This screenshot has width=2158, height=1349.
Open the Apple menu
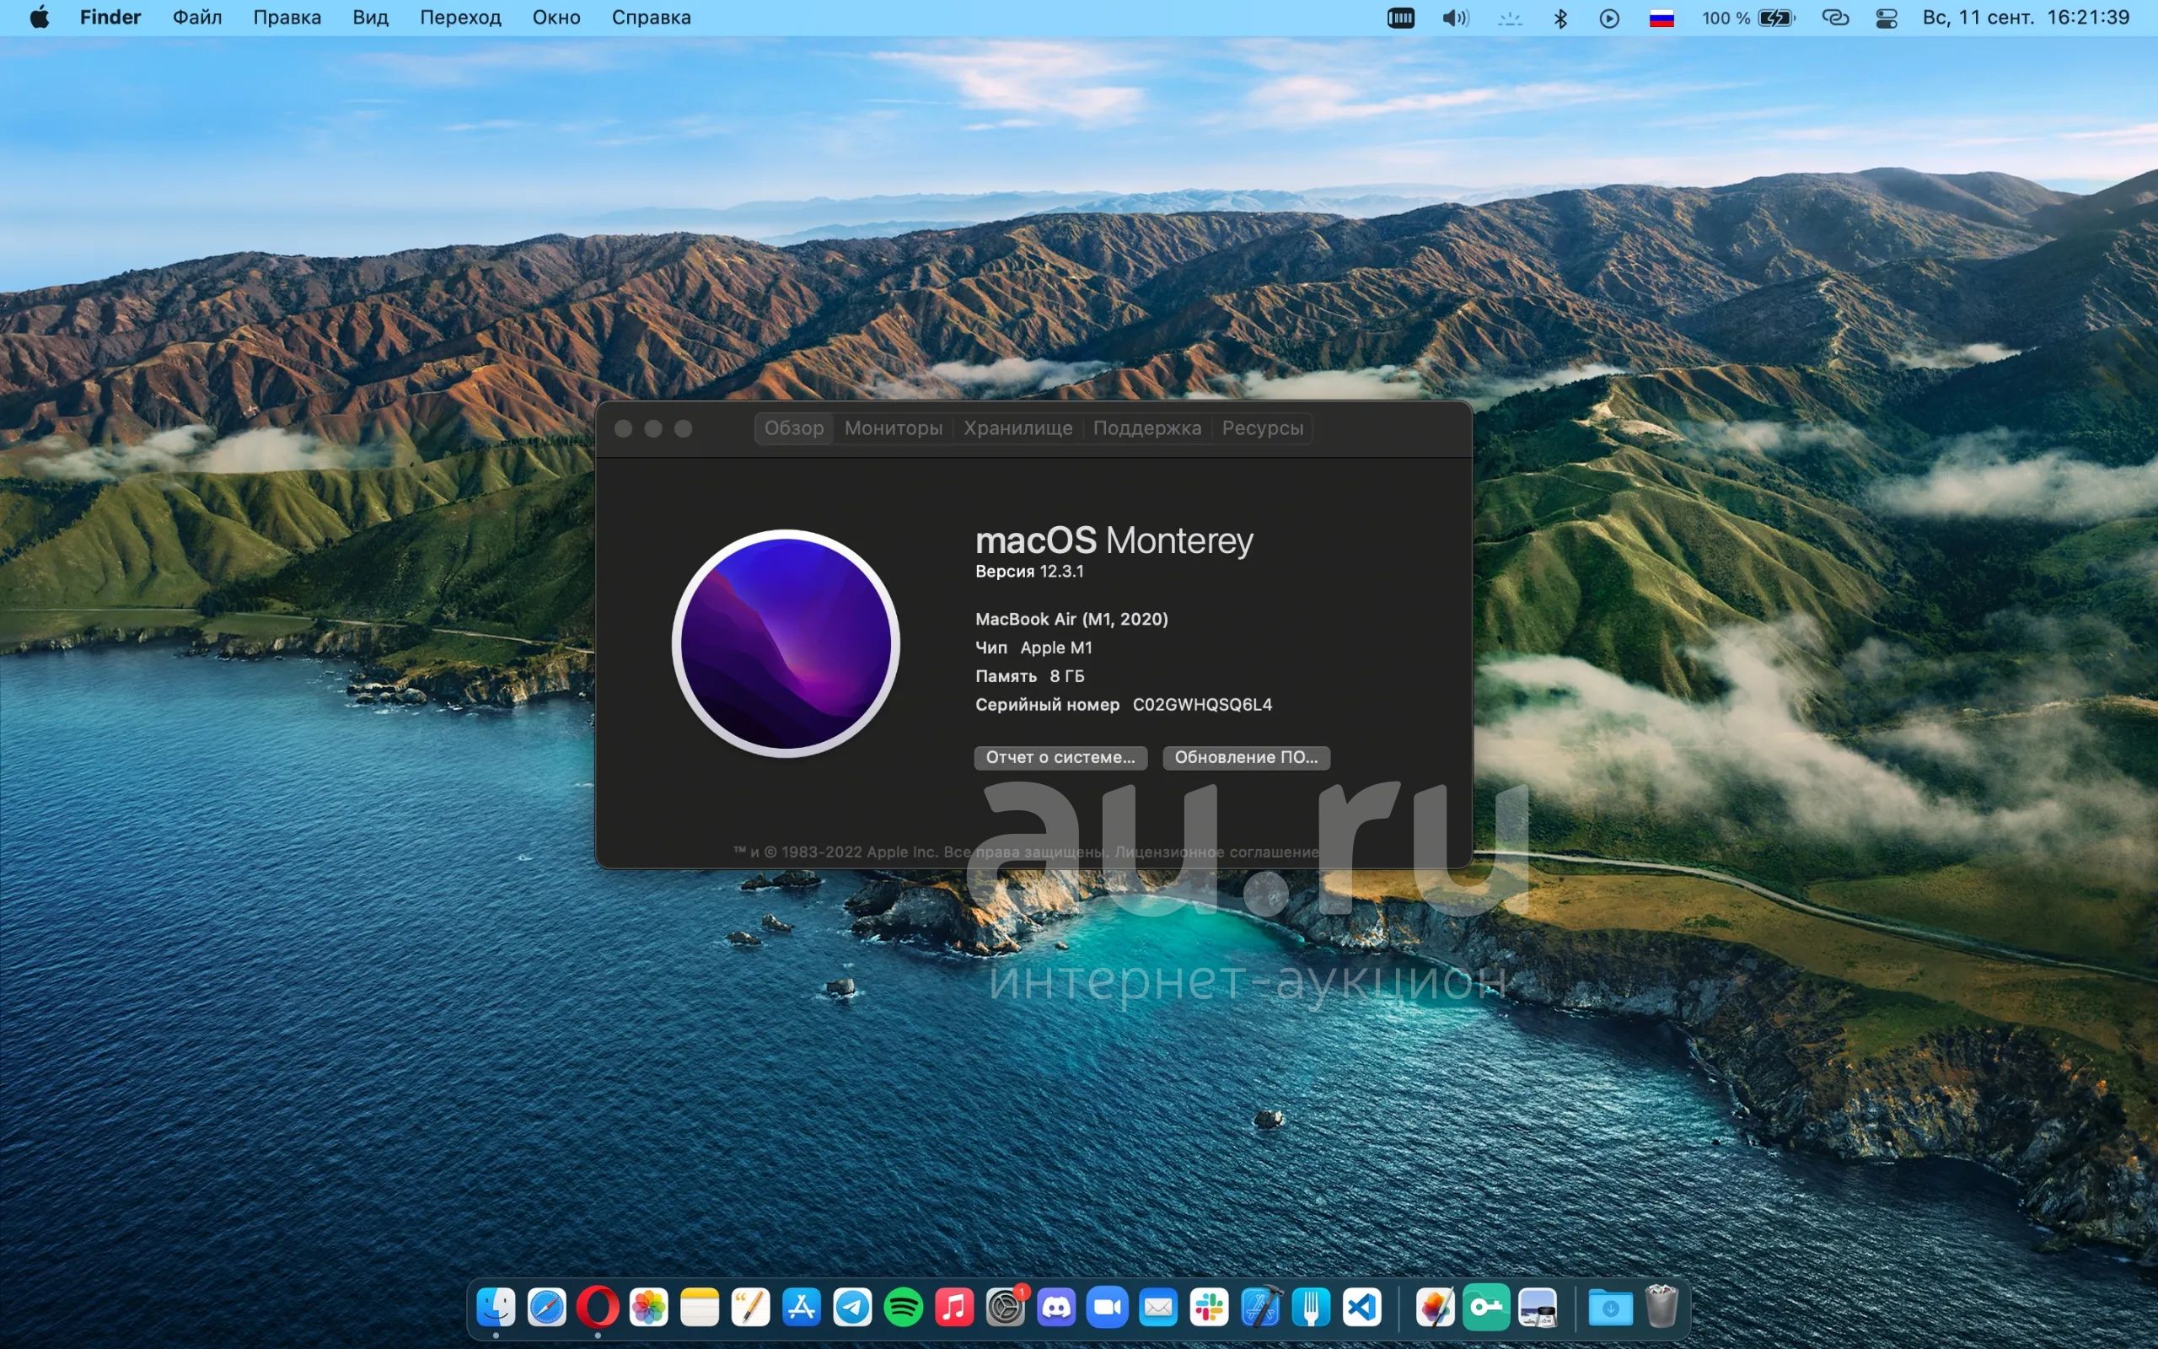[40, 18]
